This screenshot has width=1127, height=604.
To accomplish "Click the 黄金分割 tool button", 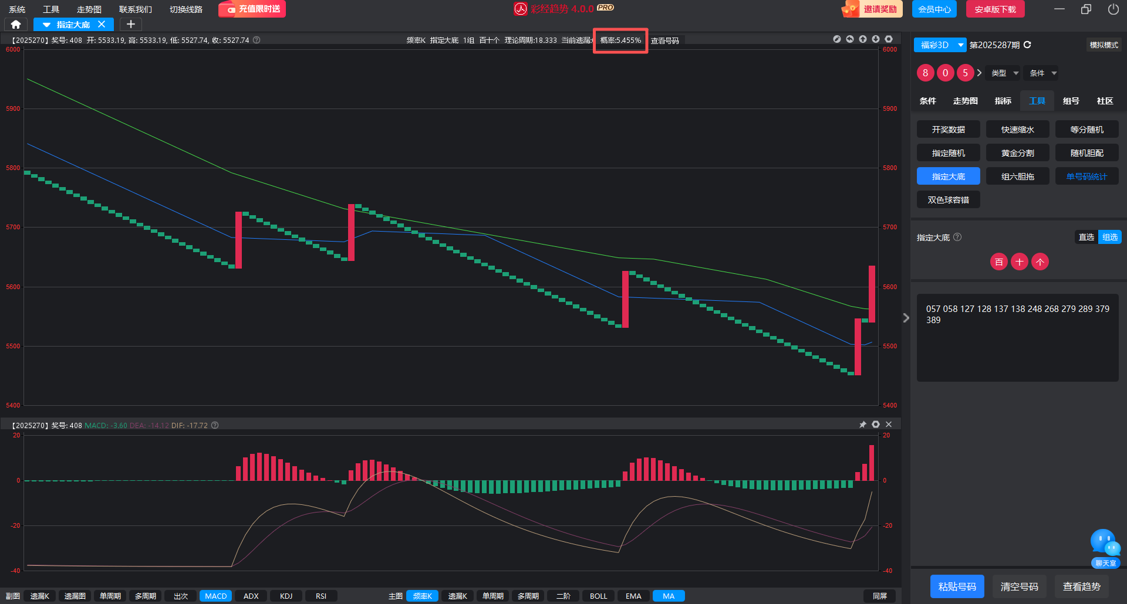I will (1017, 153).
